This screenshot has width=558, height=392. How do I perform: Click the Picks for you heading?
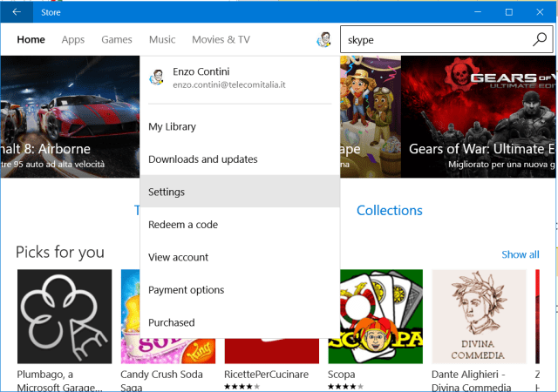pos(60,253)
